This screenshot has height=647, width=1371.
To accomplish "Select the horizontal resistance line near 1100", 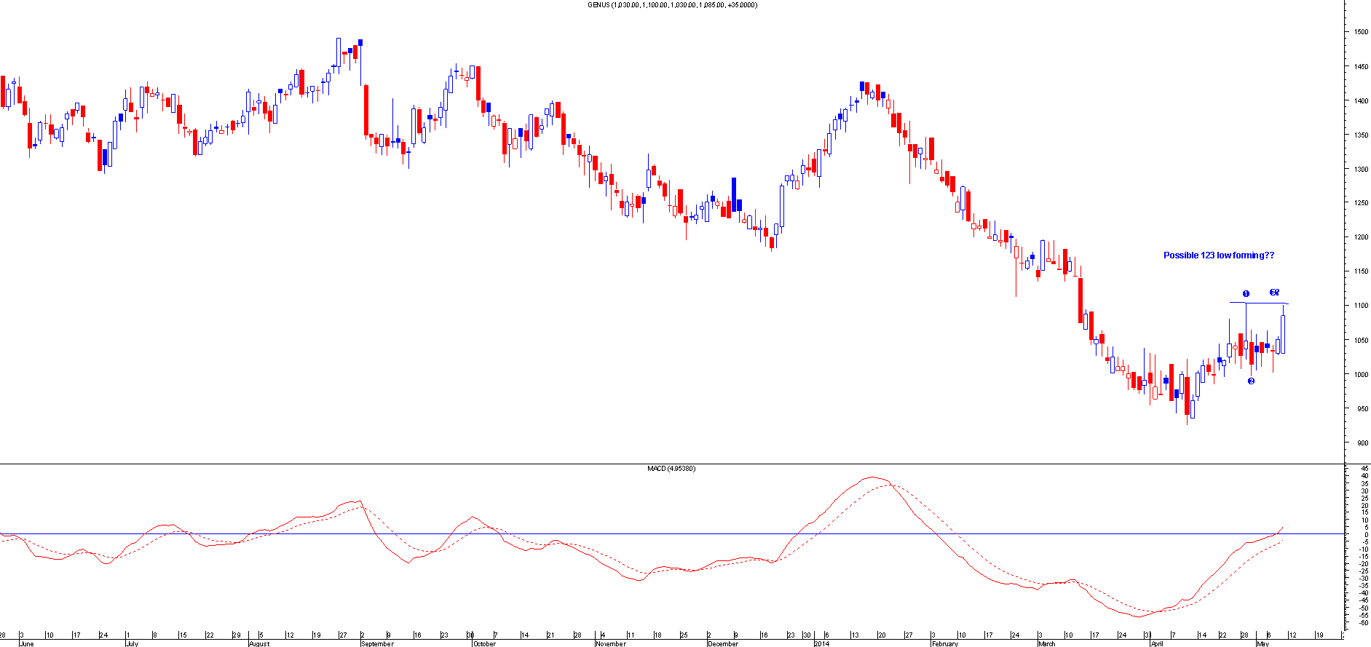I will (x=1258, y=303).
